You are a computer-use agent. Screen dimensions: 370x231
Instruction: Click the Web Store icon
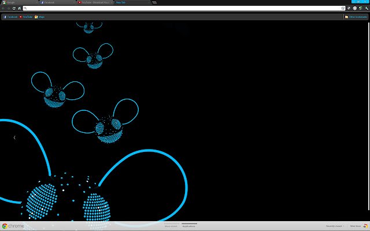[x=365, y=226]
